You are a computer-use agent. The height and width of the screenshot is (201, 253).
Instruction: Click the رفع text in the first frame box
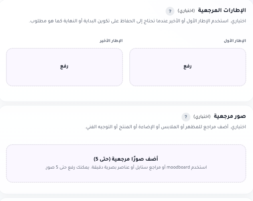click(188, 66)
